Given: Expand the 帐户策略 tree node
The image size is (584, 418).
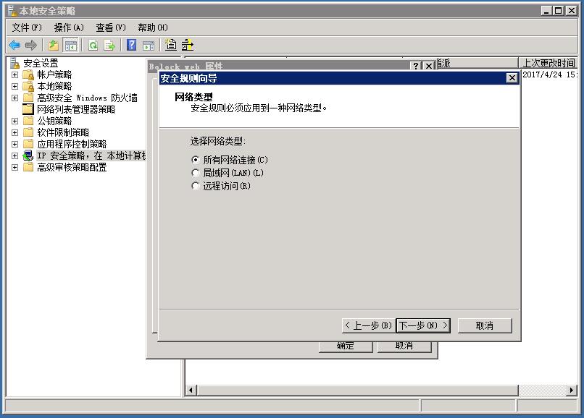Looking at the screenshot, I should tap(16, 73).
